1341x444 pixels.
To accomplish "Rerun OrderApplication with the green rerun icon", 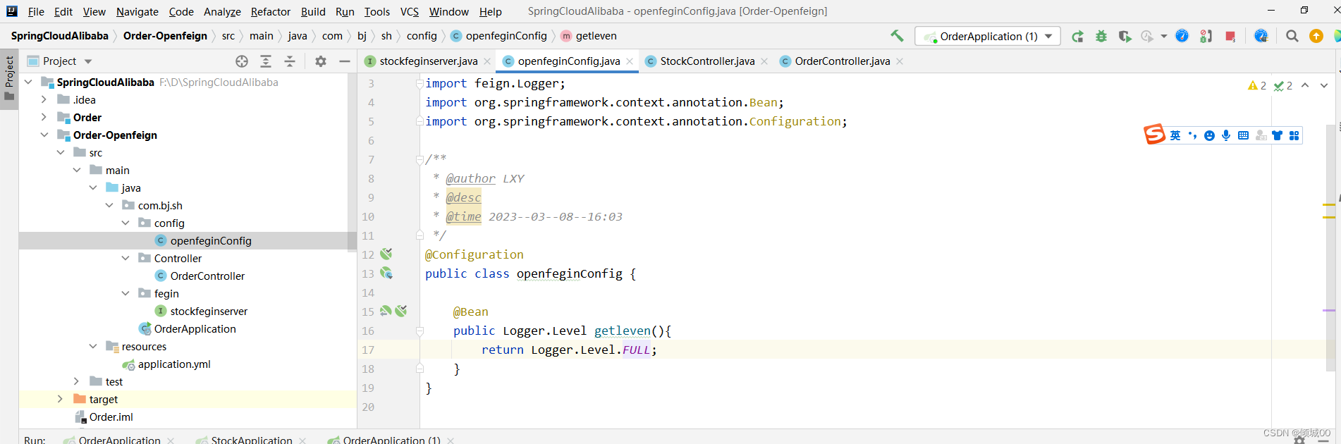I will [1077, 36].
